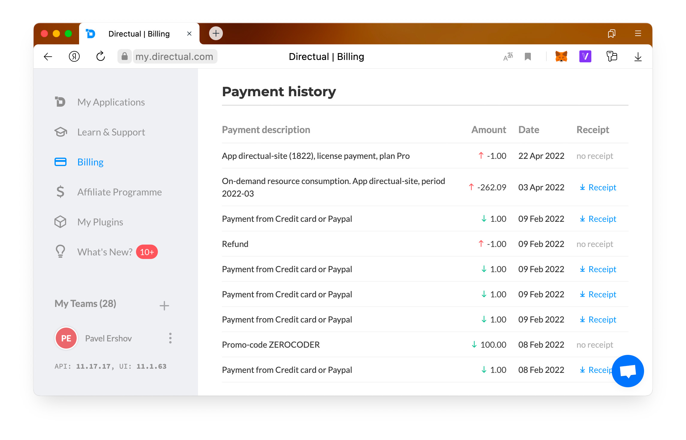Open a new browser tab

(216, 33)
